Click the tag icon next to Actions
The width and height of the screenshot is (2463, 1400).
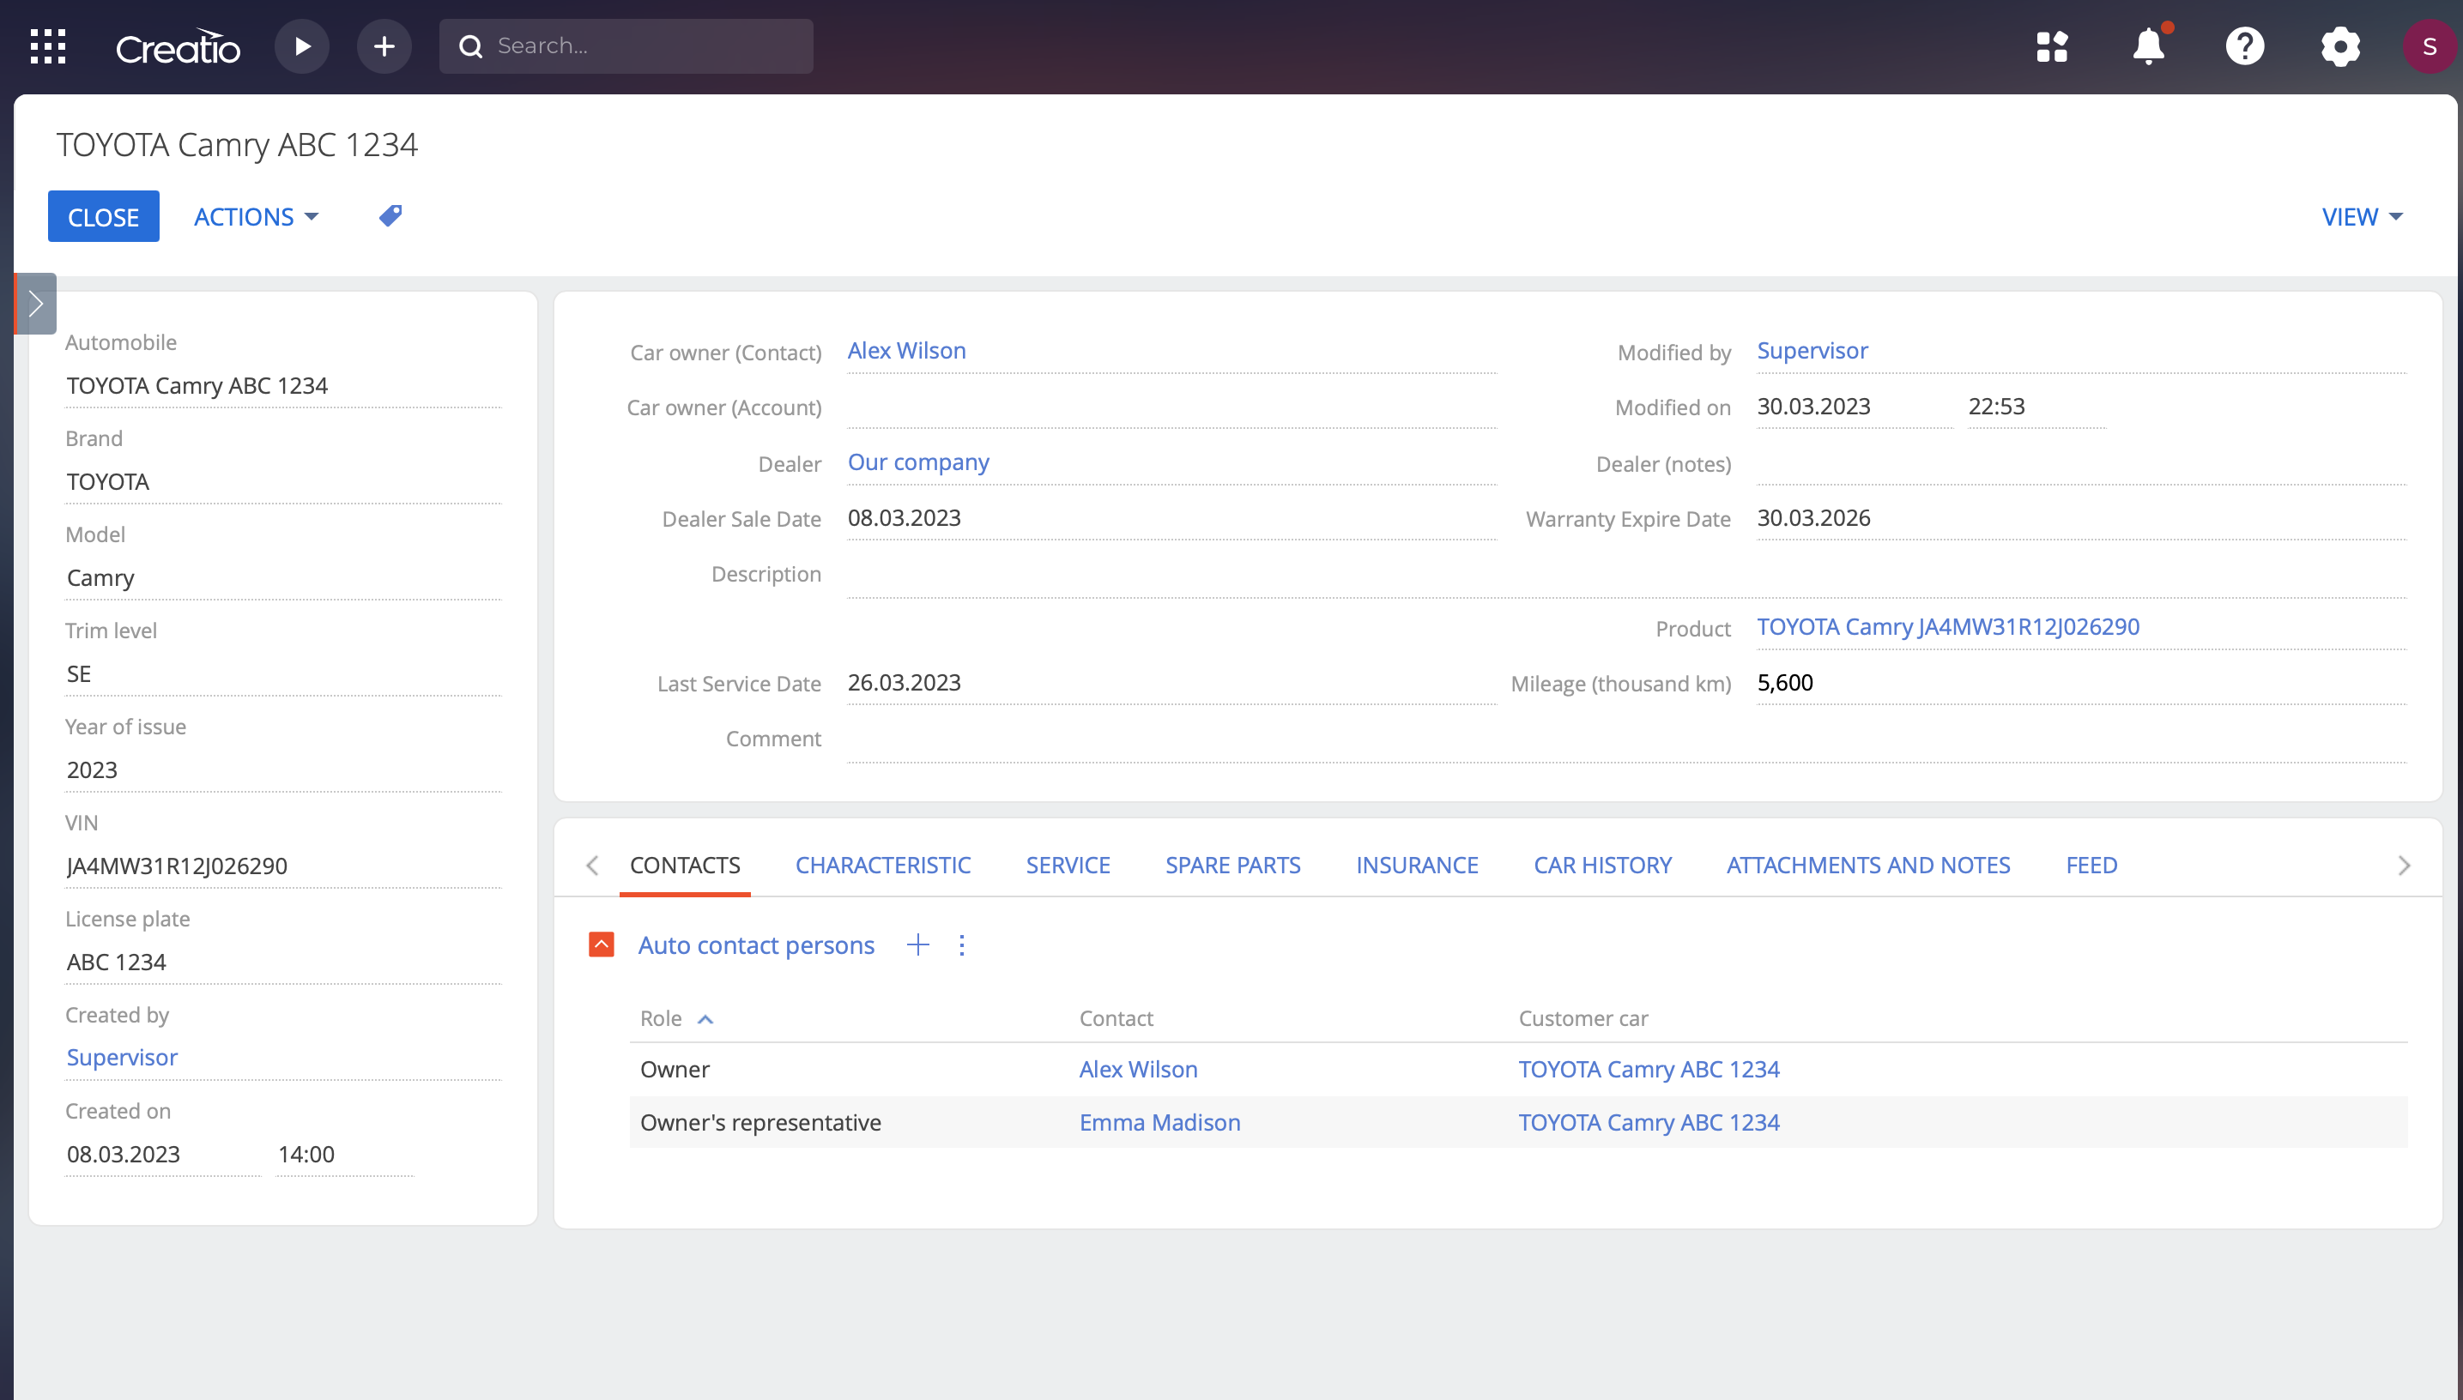point(390,215)
